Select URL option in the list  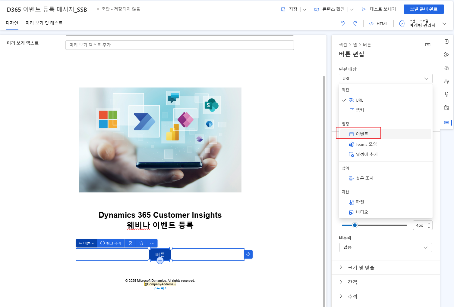(386, 100)
